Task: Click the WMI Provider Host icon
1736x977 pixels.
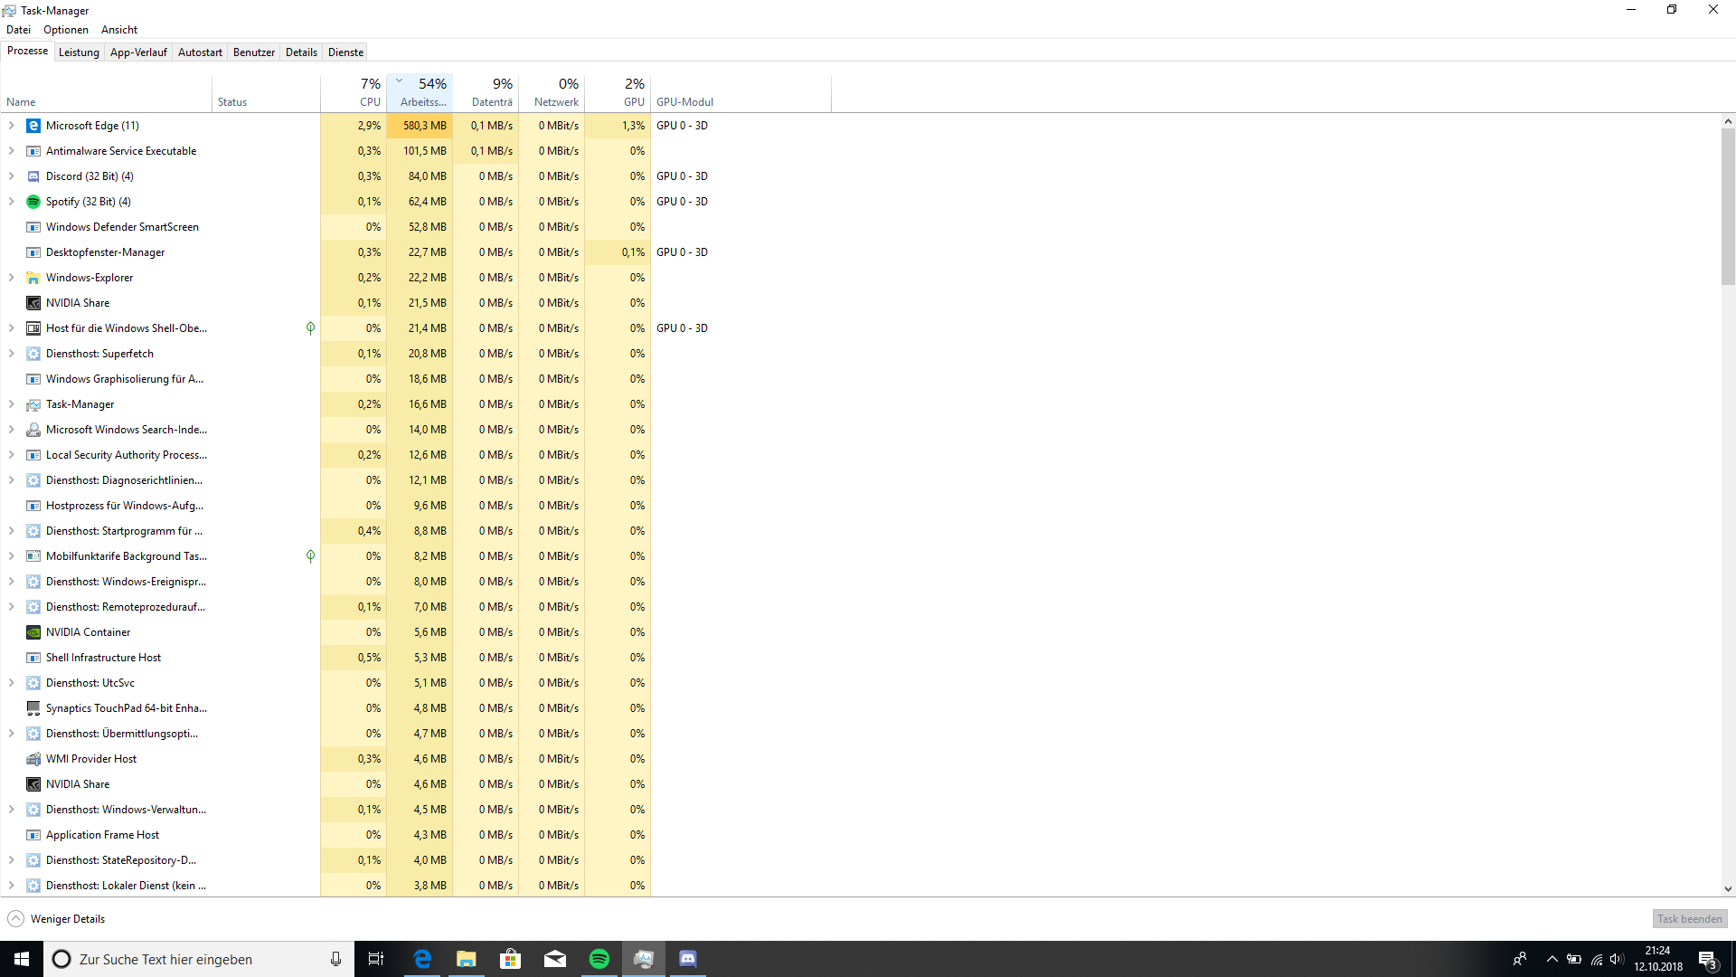Action: pos(33,759)
